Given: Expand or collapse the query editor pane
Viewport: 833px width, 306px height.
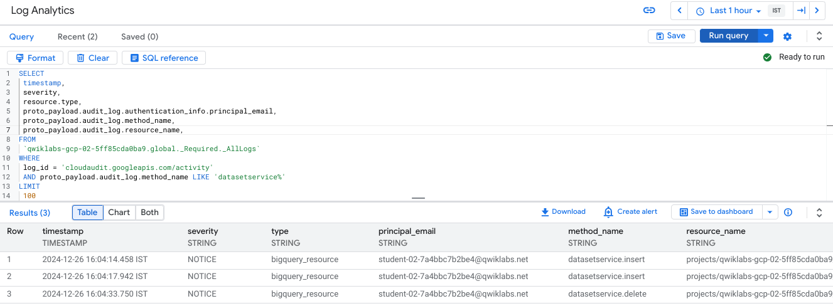Looking at the screenshot, I should 819,36.
